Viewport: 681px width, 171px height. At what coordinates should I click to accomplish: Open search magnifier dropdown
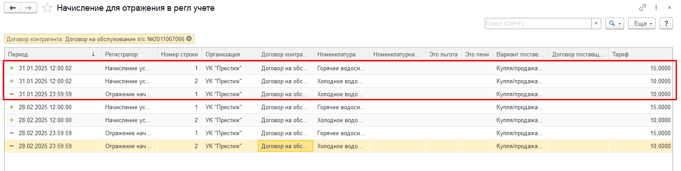pyautogui.click(x=615, y=23)
